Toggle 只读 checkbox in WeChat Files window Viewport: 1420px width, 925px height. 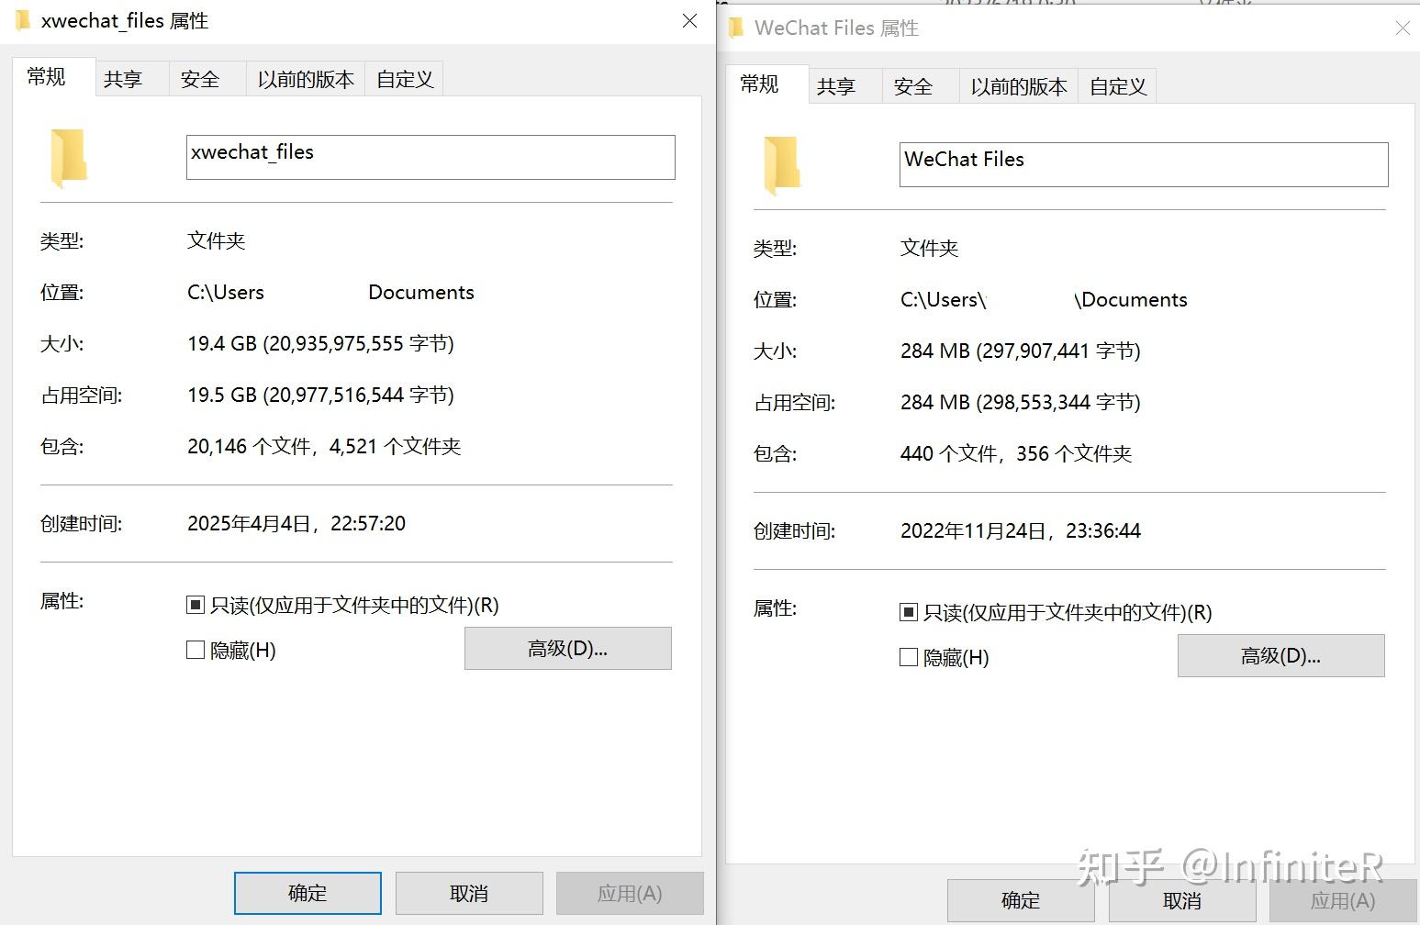(x=908, y=612)
